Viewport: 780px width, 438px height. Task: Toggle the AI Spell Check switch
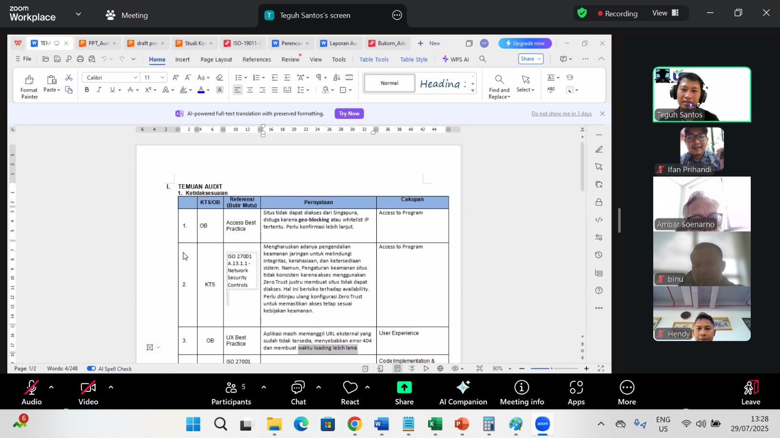click(x=91, y=369)
